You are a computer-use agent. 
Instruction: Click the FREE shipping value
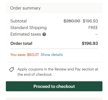coord(93,28)
